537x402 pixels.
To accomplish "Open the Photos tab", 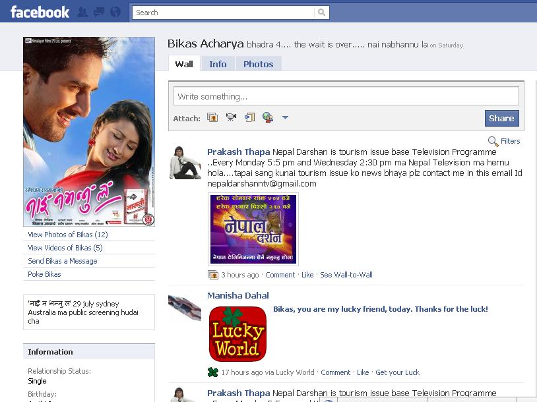I will tap(258, 64).
